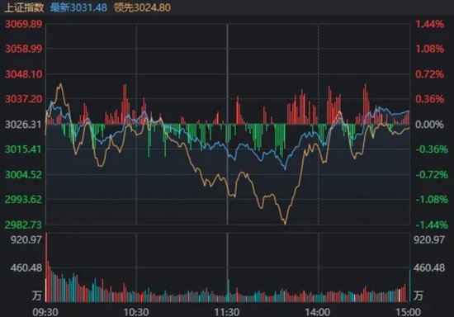Click the yellow line's lowest trough near 2982

(x=285, y=223)
